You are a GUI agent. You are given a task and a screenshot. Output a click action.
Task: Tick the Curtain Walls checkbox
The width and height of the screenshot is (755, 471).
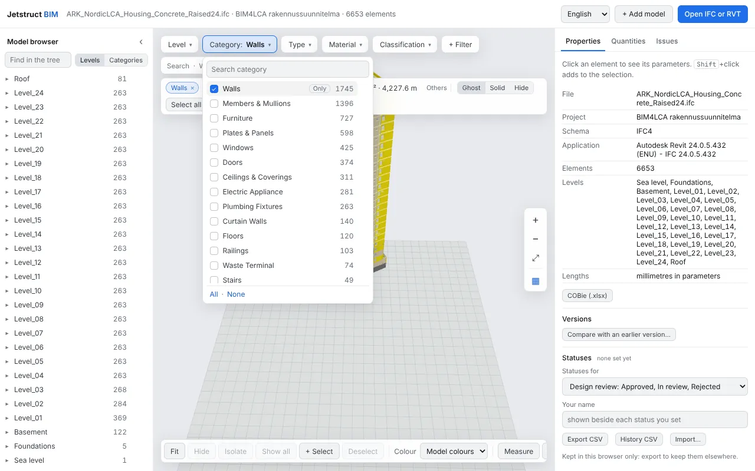click(x=214, y=221)
